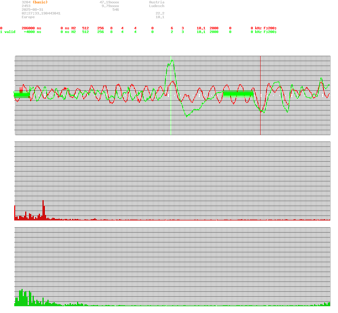Click the red 8 value

point(111,28)
